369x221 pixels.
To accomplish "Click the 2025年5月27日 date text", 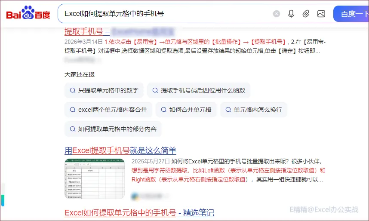I will pos(151,162).
